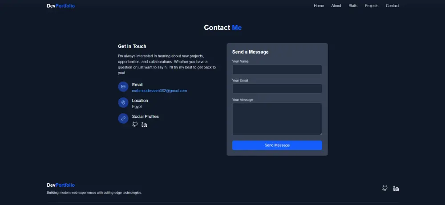Click inside the Your Message textarea

click(277, 119)
